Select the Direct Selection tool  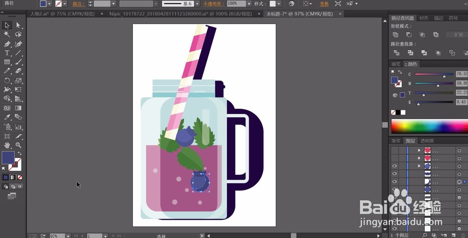pos(18,25)
